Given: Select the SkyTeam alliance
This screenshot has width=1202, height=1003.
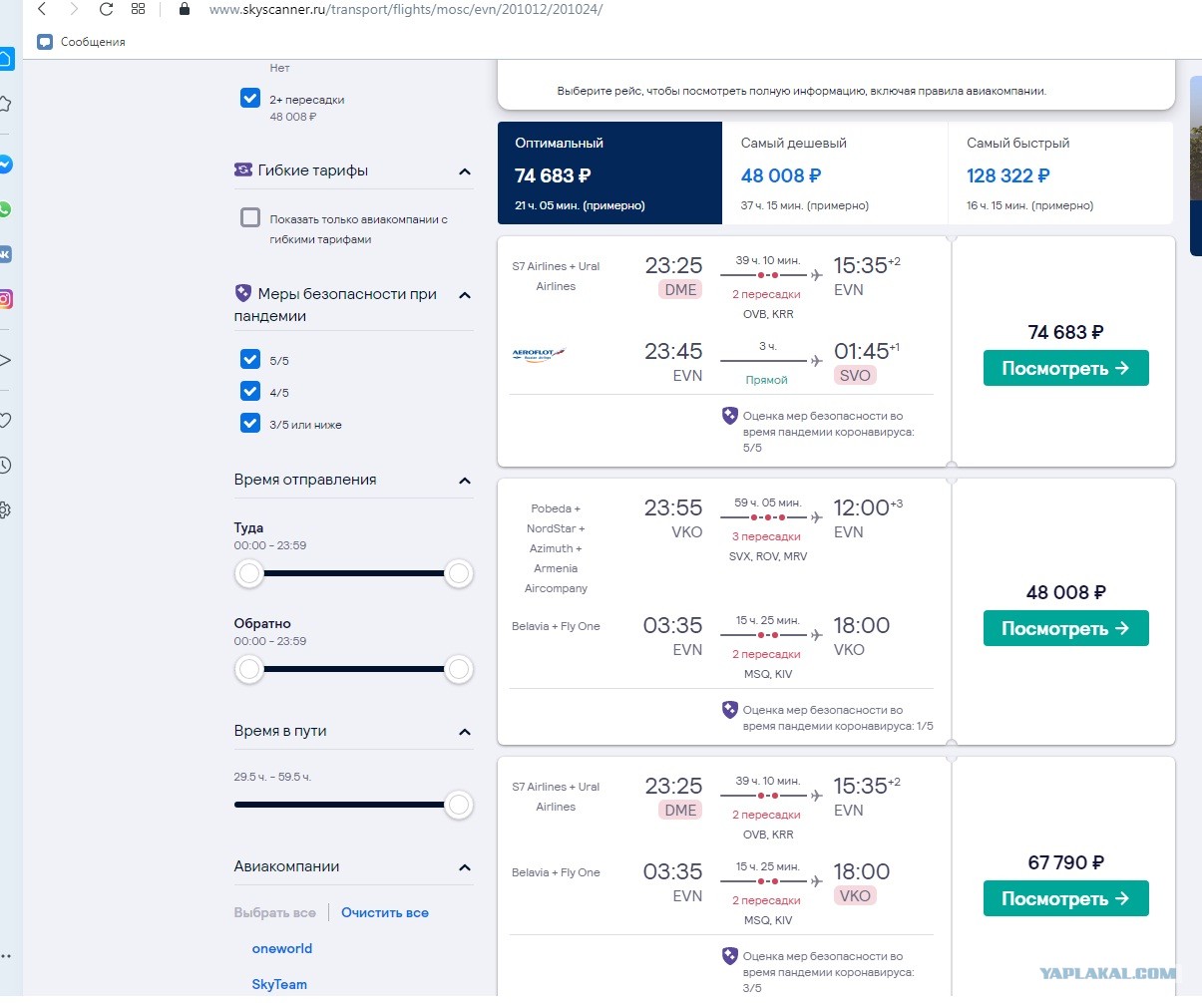Looking at the screenshot, I should (279, 984).
